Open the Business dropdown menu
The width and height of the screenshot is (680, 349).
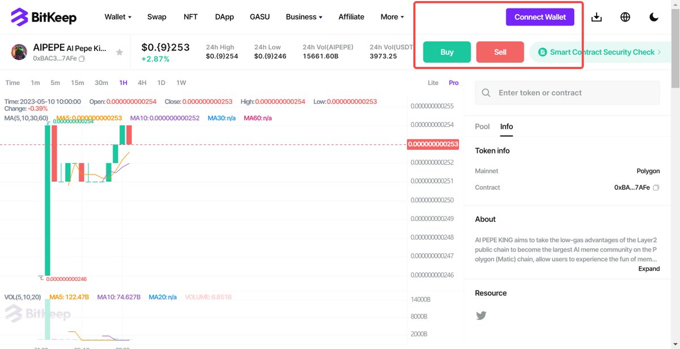(304, 17)
